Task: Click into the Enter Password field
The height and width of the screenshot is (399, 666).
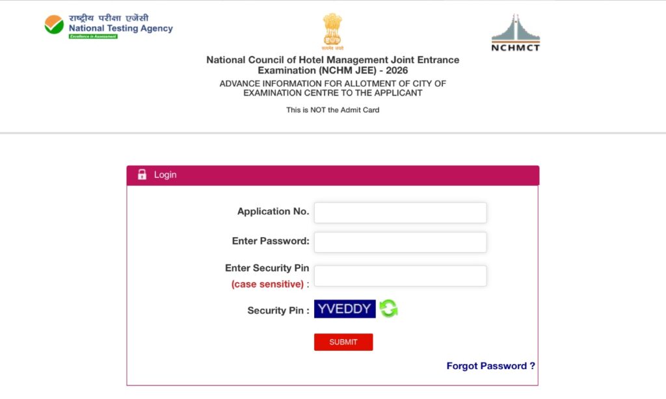Action: tap(400, 242)
